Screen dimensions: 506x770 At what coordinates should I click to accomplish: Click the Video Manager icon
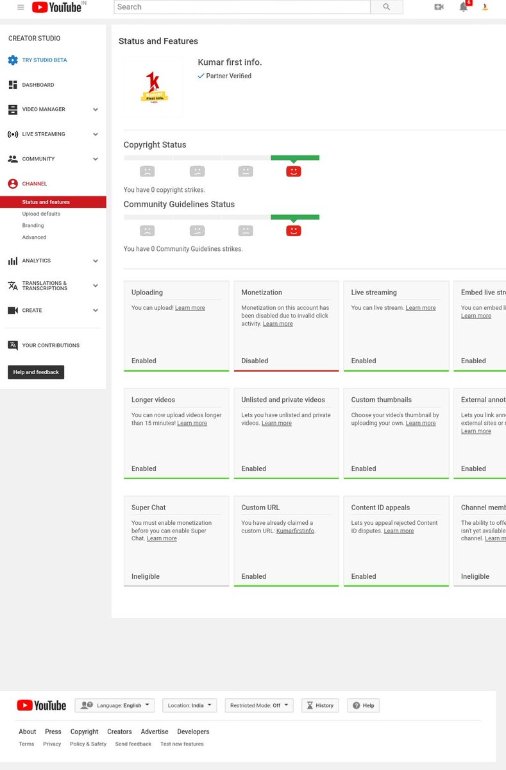click(x=13, y=110)
